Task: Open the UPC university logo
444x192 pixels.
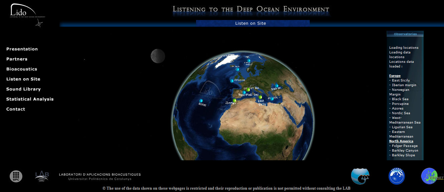Action: 16,176
